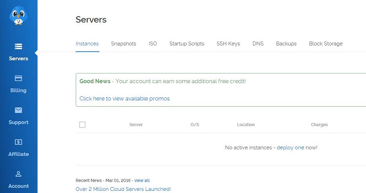This screenshot has width=366, height=193.
Task: Open the Block Storage tab
Action: (x=326, y=43)
